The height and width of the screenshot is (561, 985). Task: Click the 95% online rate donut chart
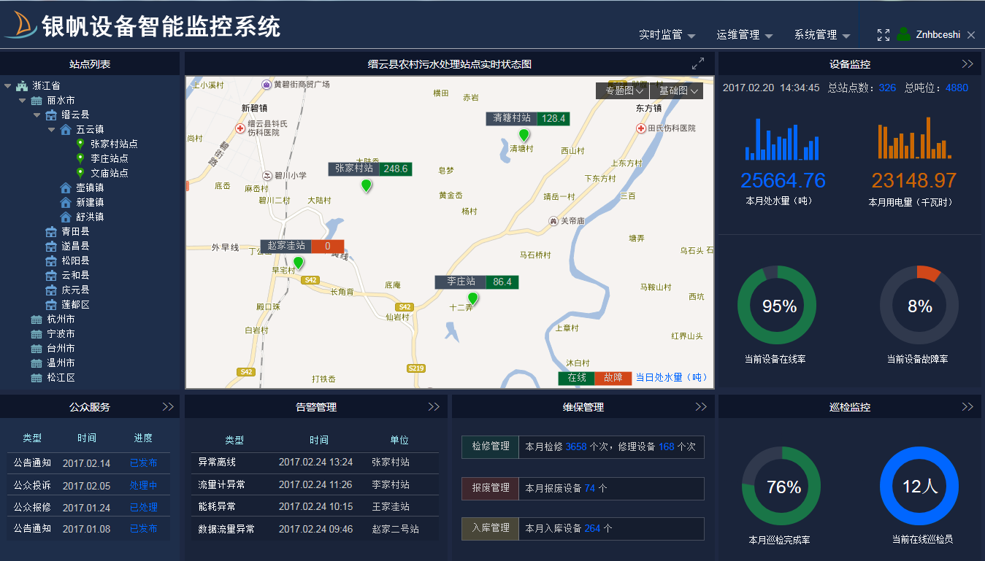777,305
